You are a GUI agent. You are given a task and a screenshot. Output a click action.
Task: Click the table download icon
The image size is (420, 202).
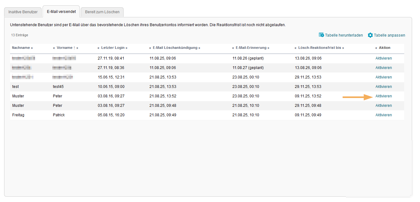pos(322,35)
